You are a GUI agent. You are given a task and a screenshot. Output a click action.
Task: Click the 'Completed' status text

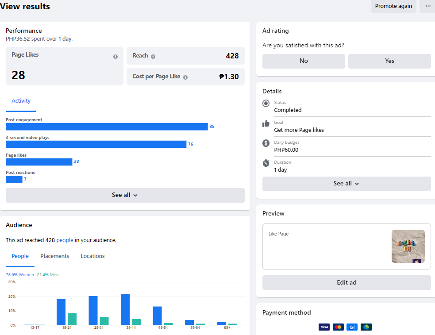click(x=288, y=110)
